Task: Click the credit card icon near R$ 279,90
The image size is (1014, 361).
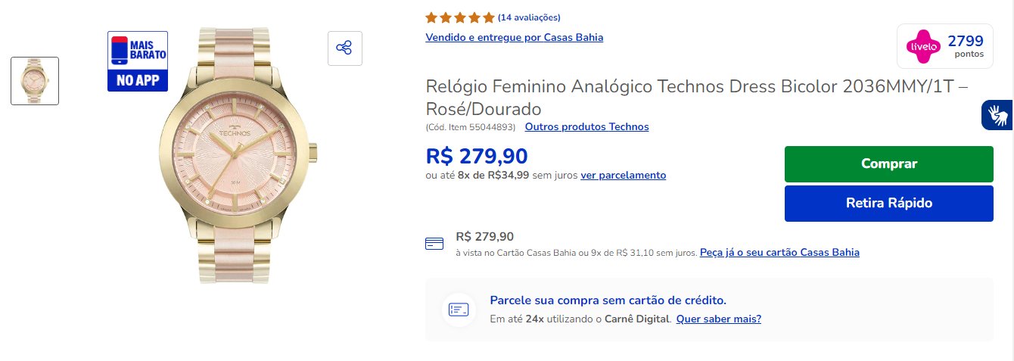Action: 434,244
